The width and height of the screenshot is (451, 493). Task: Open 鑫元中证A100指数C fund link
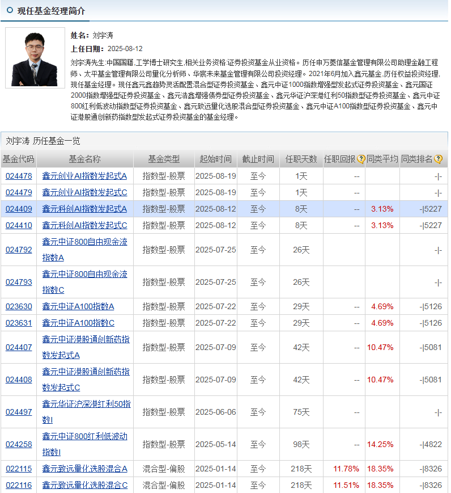pos(78,323)
